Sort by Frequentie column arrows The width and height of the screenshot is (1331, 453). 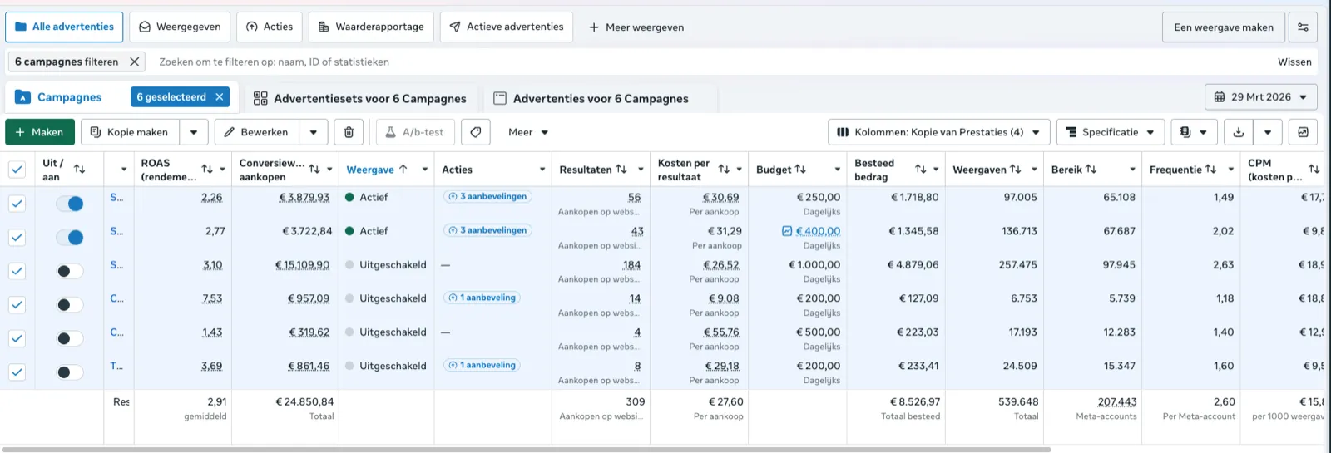click(1210, 170)
